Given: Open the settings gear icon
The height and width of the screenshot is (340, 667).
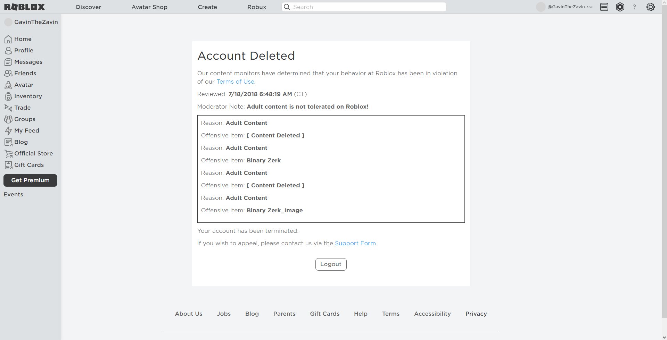Looking at the screenshot, I should click(650, 7).
